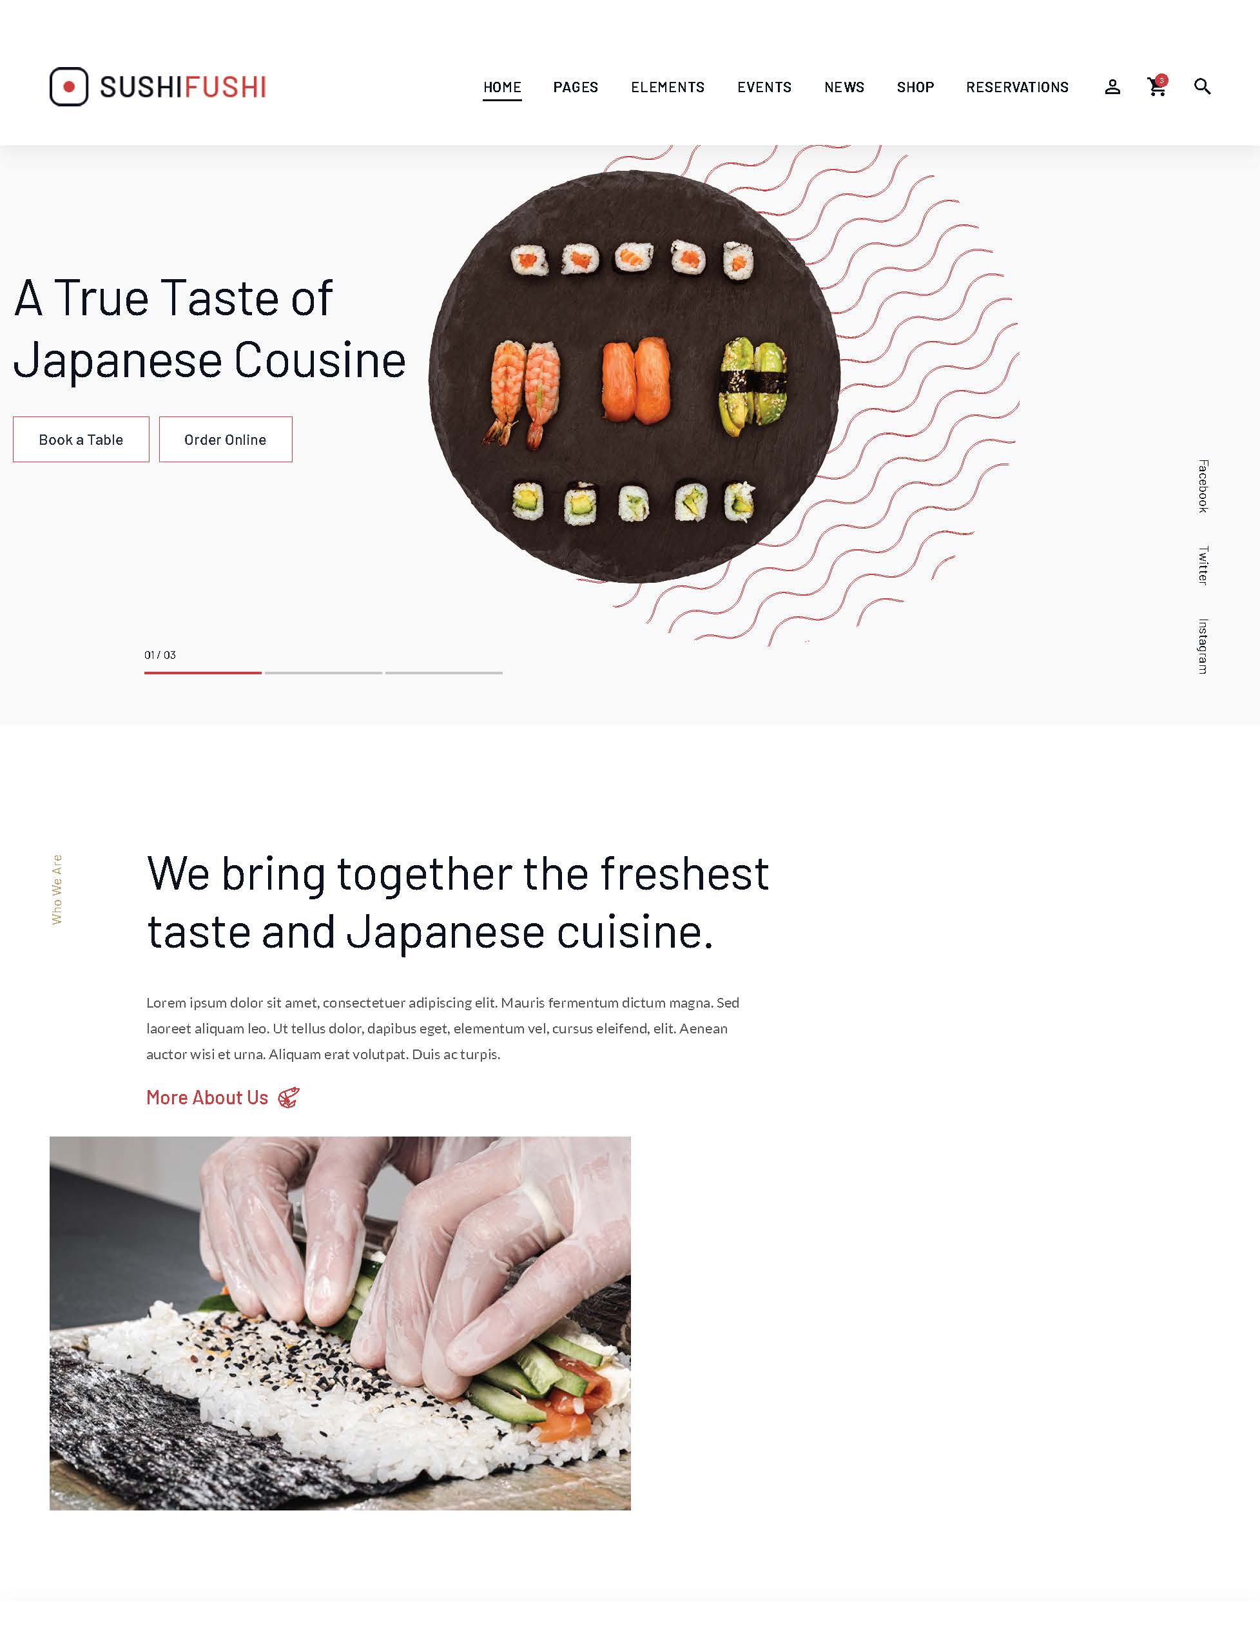Go to the Reservations page
Screen dimensions: 1260x1631
point(1018,88)
